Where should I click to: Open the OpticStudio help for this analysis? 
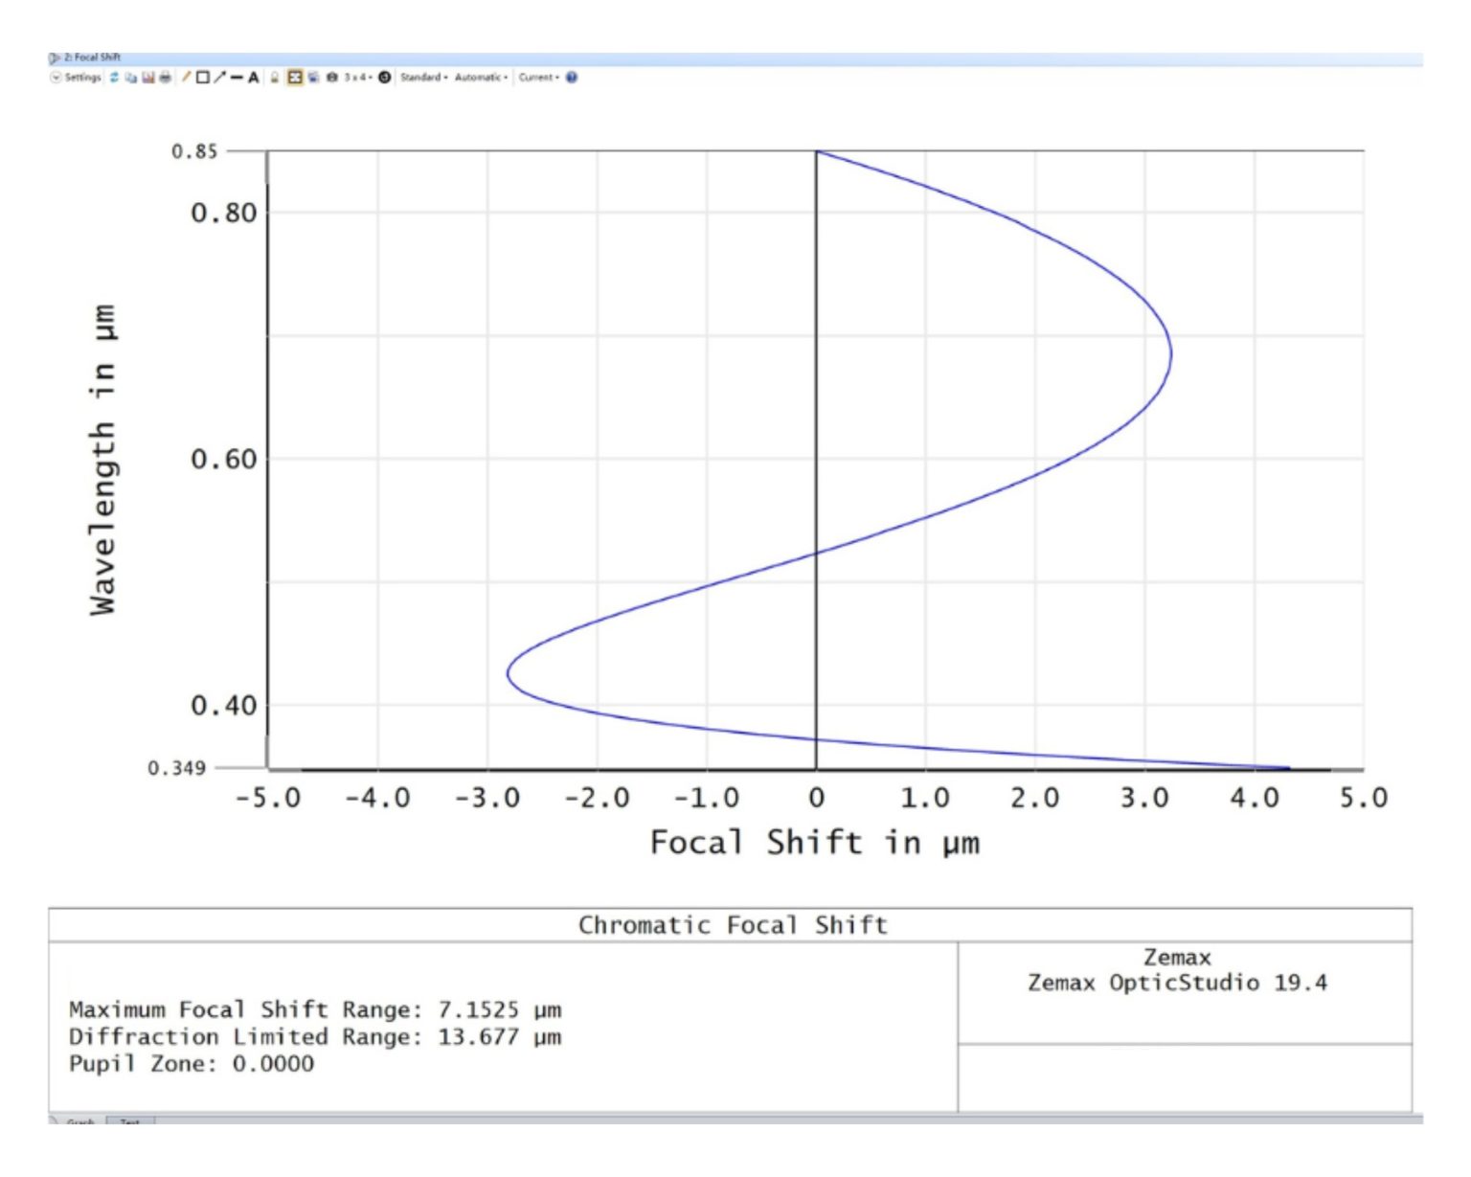coord(570,80)
